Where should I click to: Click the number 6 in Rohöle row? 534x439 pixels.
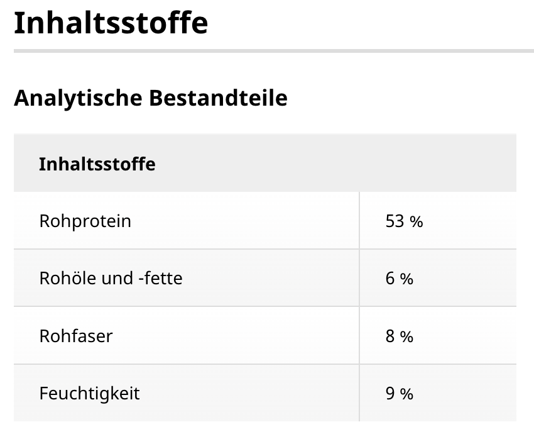click(390, 279)
